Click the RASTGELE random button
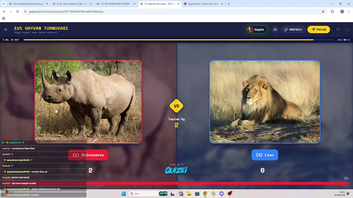Screen dimensions: 353x198 pyautogui.click(x=293, y=29)
